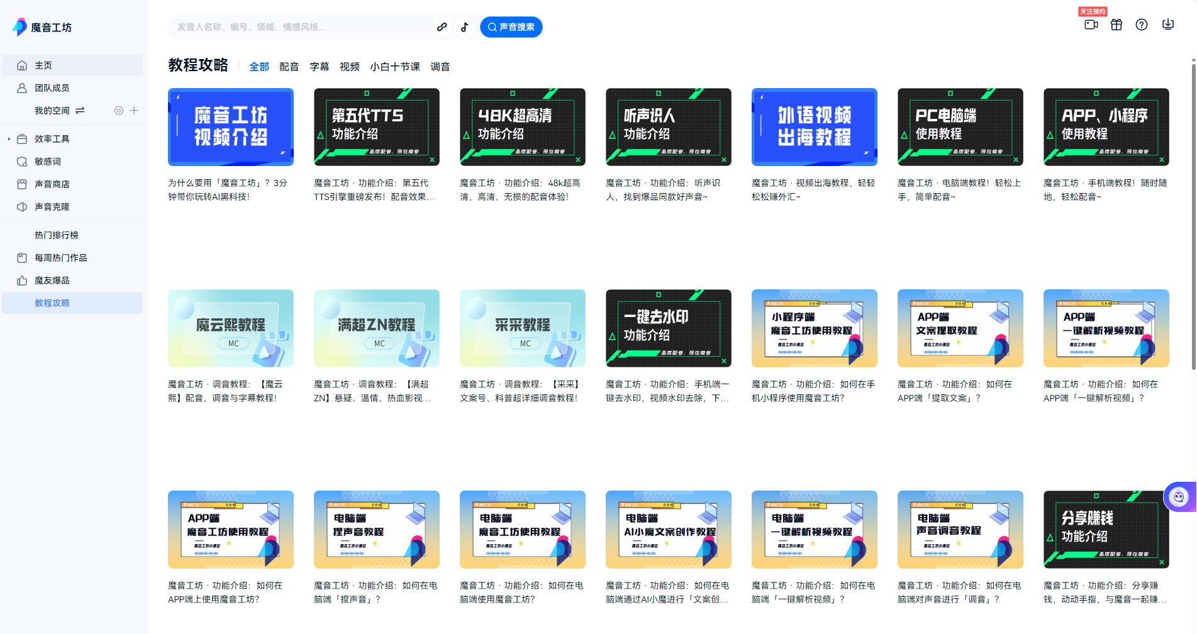Open 外语视频出海教程 thumbnail
This screenshot has width=1197, height=634.
(x=815, y=127)
